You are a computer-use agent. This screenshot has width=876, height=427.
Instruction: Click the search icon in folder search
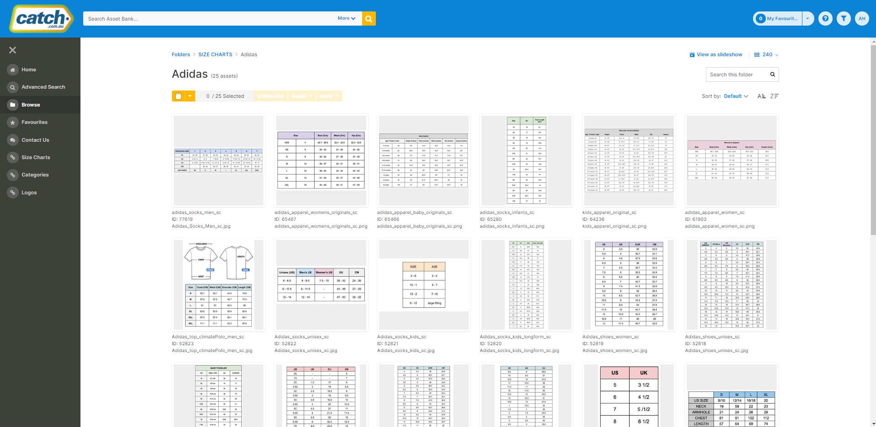[773, 75]
